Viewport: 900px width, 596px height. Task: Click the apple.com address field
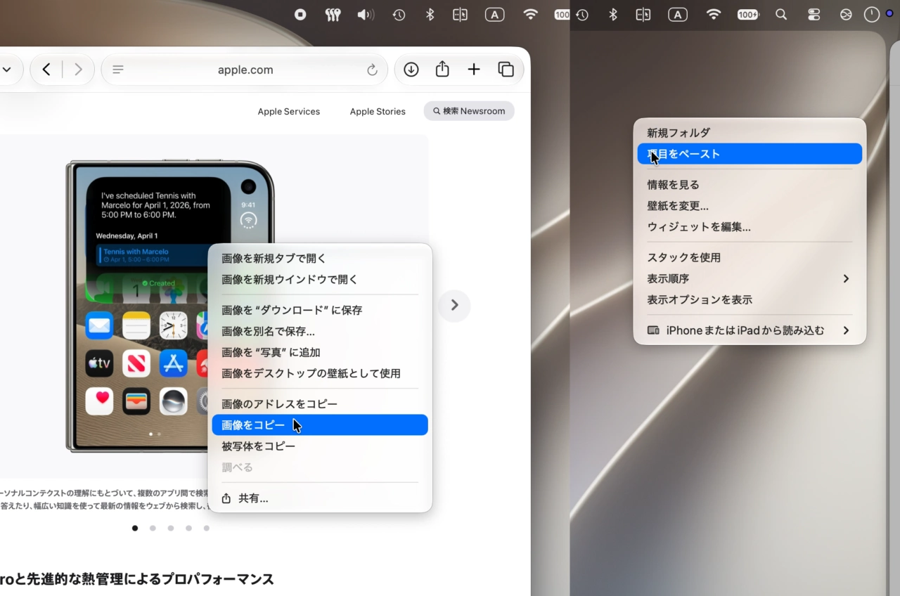(245, 70)
